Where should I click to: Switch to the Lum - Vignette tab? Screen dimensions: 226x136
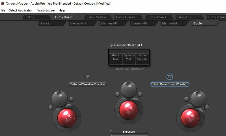point(216,17)
